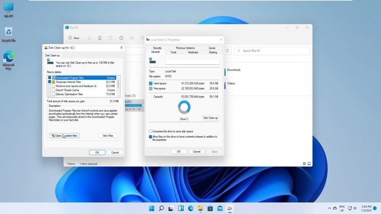Select the Downloads folder in This PC
The width and height of the screenshot is (381, 214).
click(x=234, y=70)
